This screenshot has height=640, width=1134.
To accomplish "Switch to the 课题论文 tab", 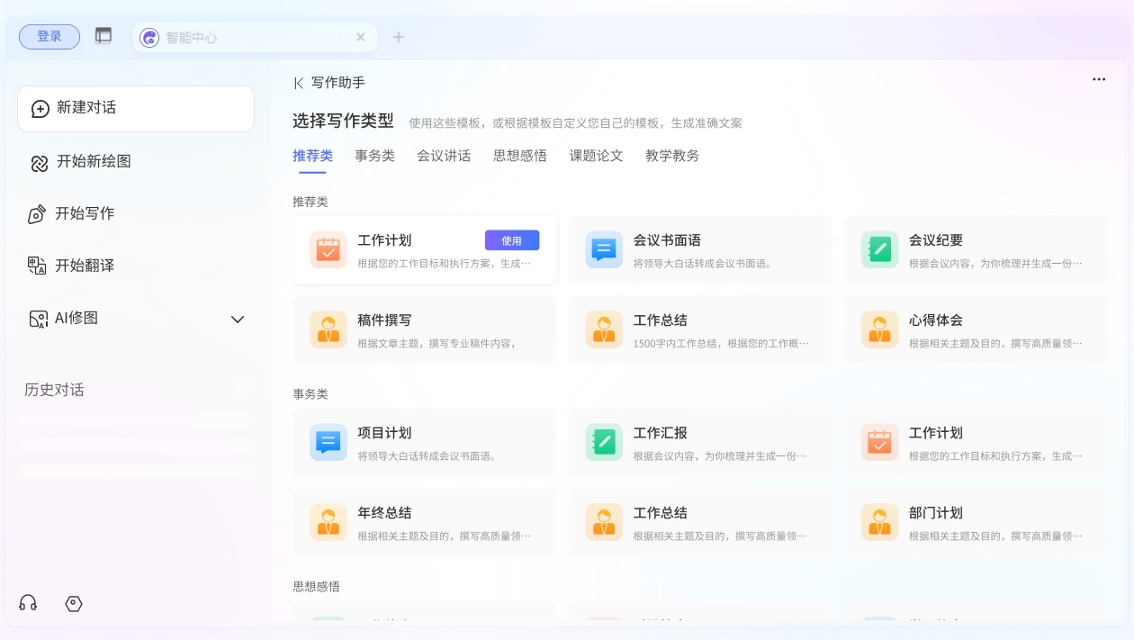I will 596,156.
